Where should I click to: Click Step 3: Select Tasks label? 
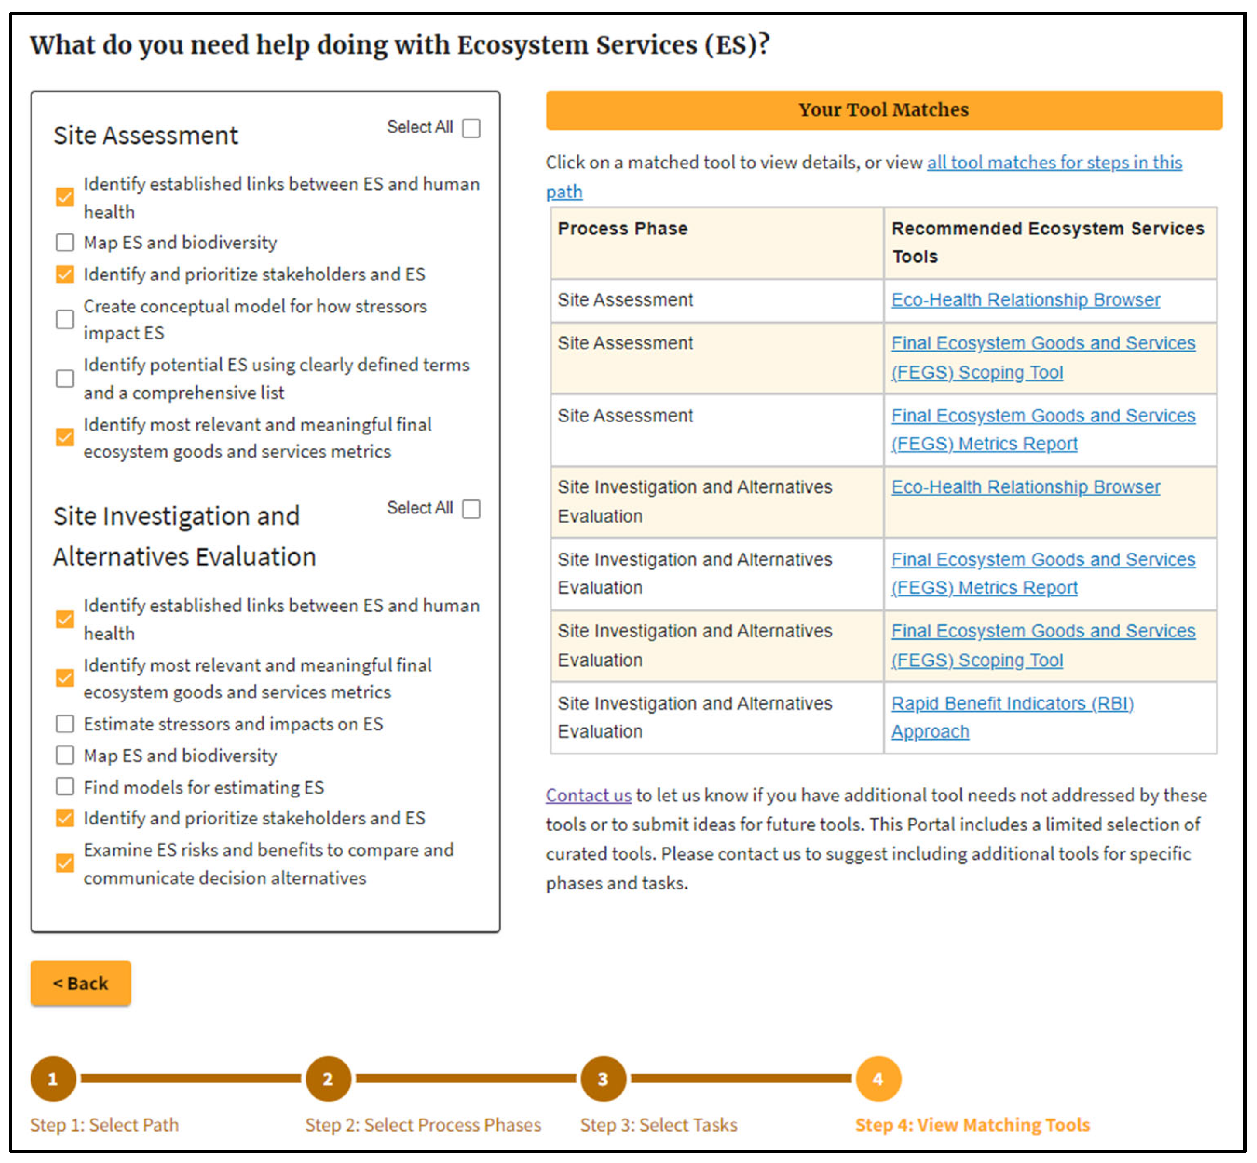658,1125
